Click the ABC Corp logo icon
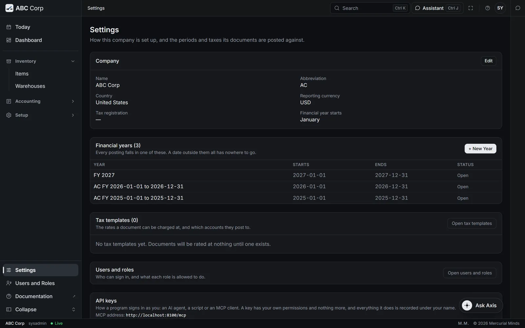The image size is (525, 328). [10, 8]
